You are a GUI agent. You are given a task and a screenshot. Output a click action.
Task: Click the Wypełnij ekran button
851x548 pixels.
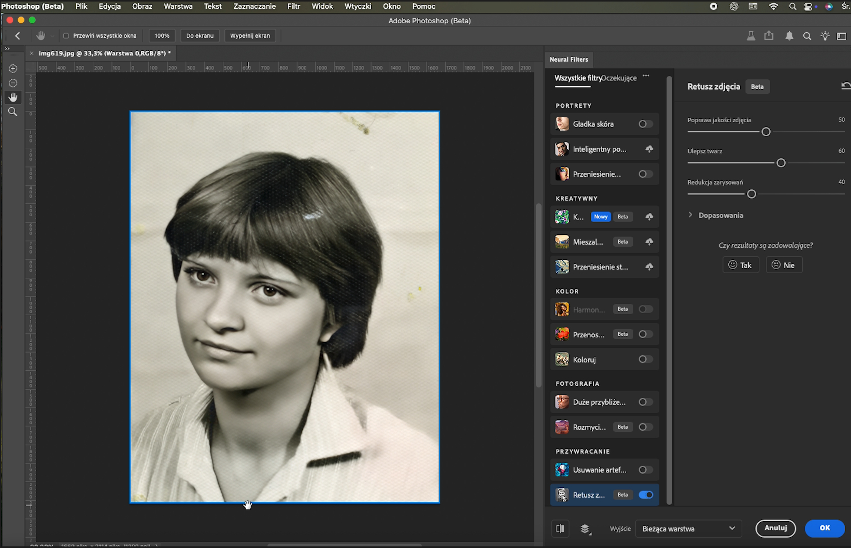250,36
